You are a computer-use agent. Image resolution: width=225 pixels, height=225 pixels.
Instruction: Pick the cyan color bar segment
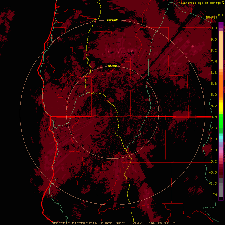coord(221,137)
